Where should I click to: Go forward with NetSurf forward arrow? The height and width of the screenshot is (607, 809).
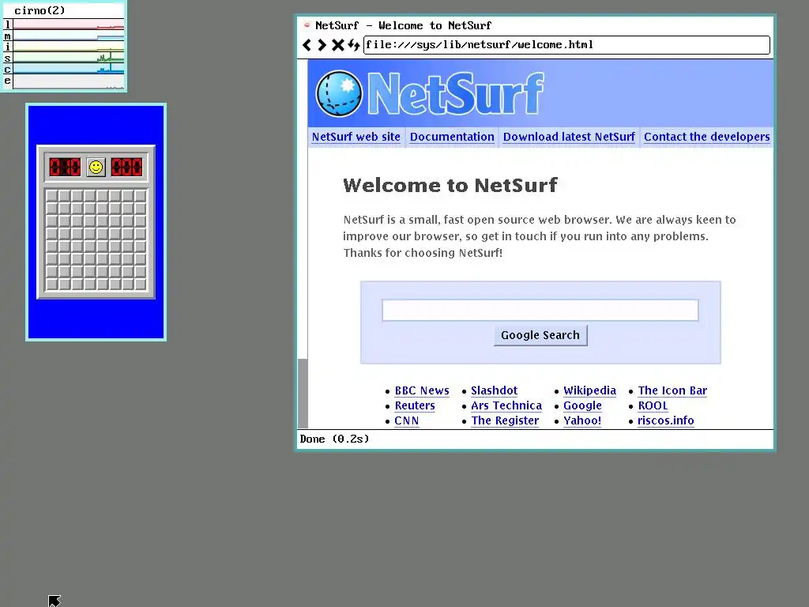click(322, 45)
